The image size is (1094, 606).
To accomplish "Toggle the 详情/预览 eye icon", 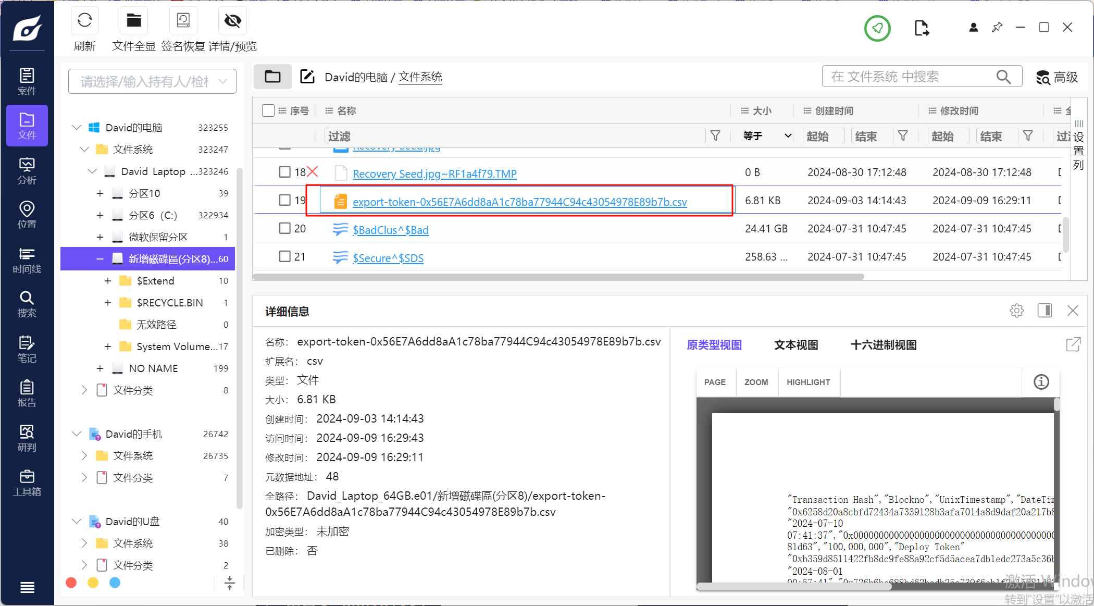I will coord(232,21).
